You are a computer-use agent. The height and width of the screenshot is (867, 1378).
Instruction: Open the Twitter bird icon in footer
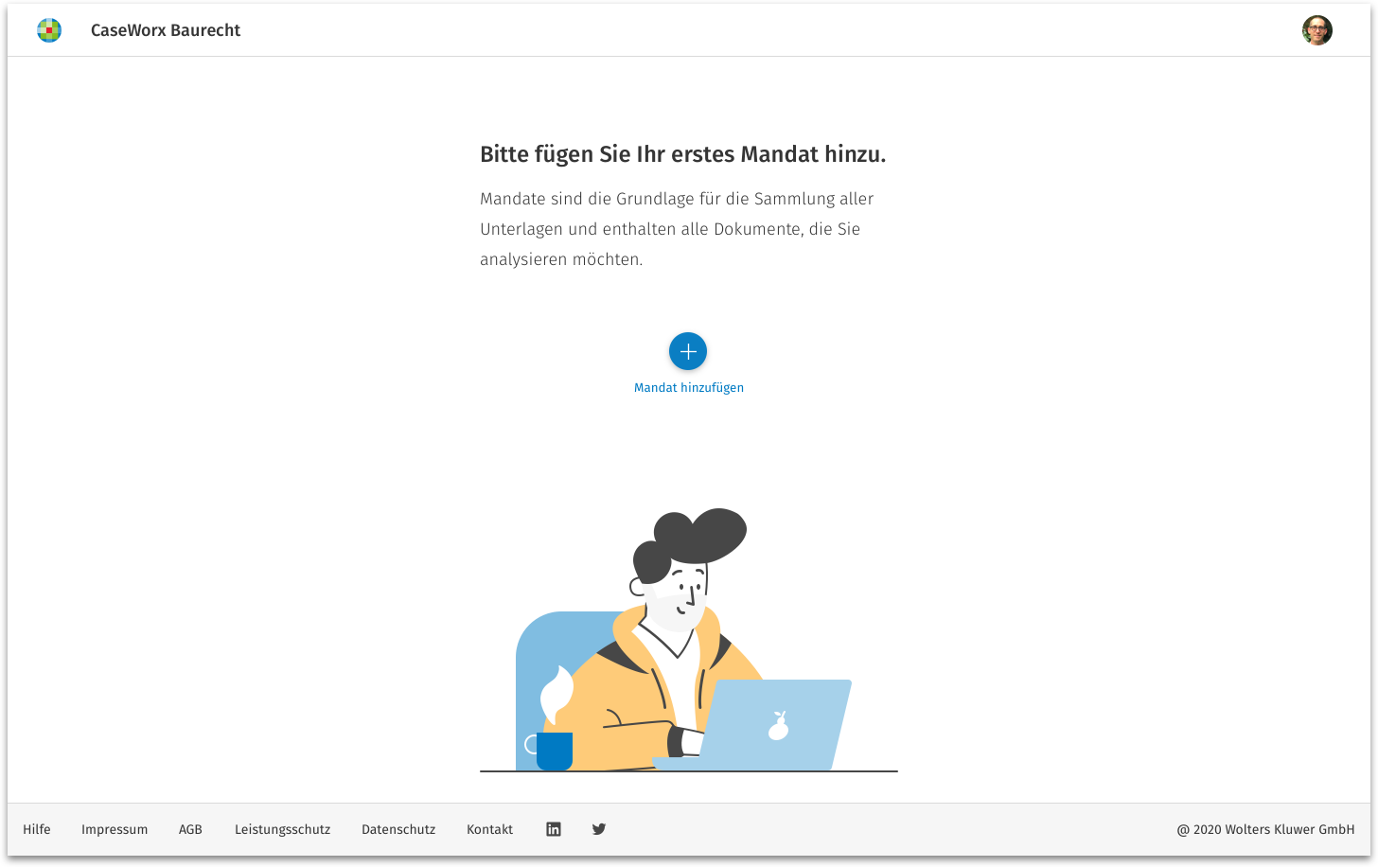[599, 829]
